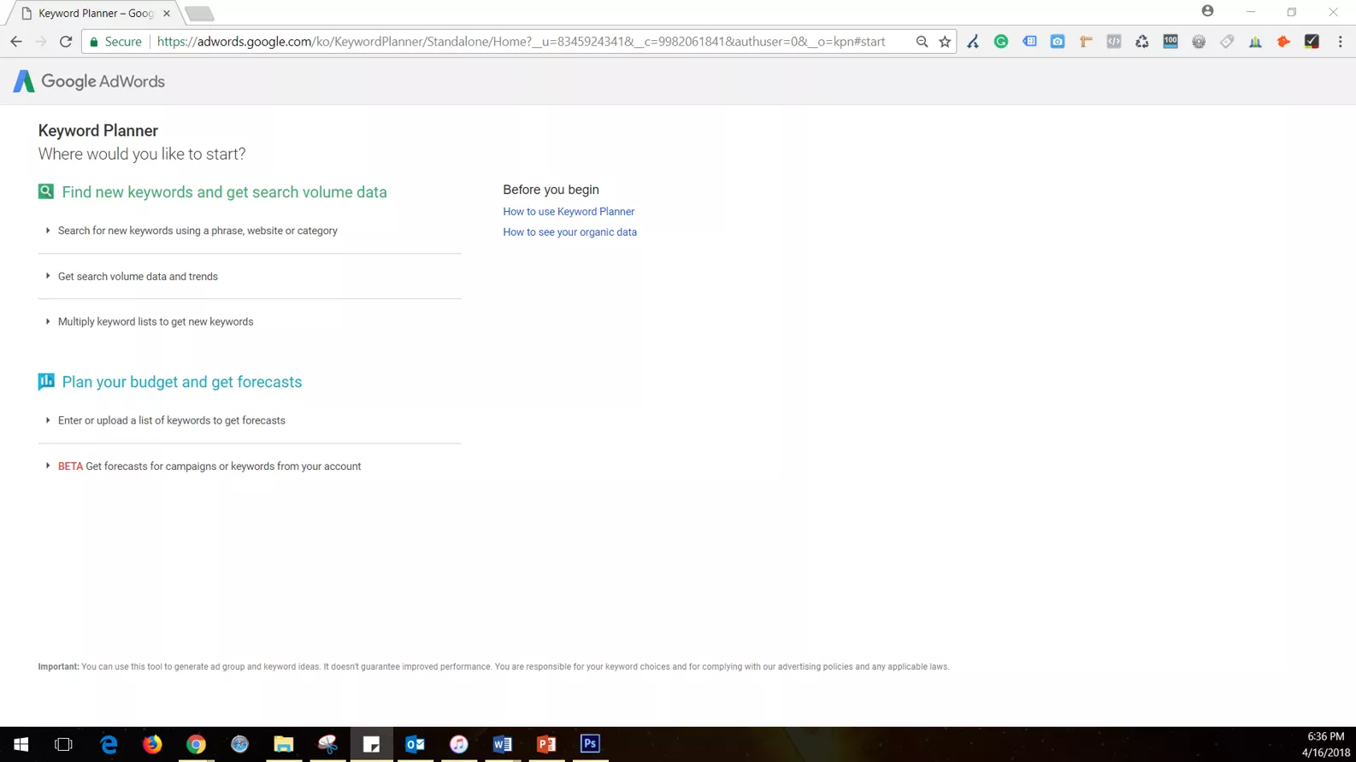The height and width of the screenshot is (762, 1356).
Task: Click the gray code brackets extension icon
Action: click(x=1114, y=41)
